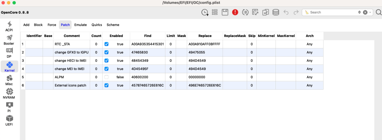Enable the ALPM patch checkbox
Screen dimensions: 382x140
coord(107,77)
